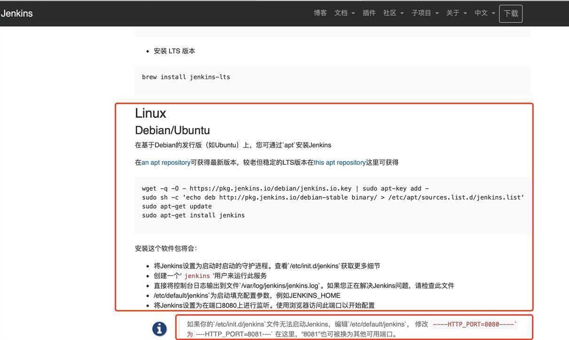Click the Debian/Ubuntu heading
This screenshot has width=569, height=340.
tap(172, 130)
